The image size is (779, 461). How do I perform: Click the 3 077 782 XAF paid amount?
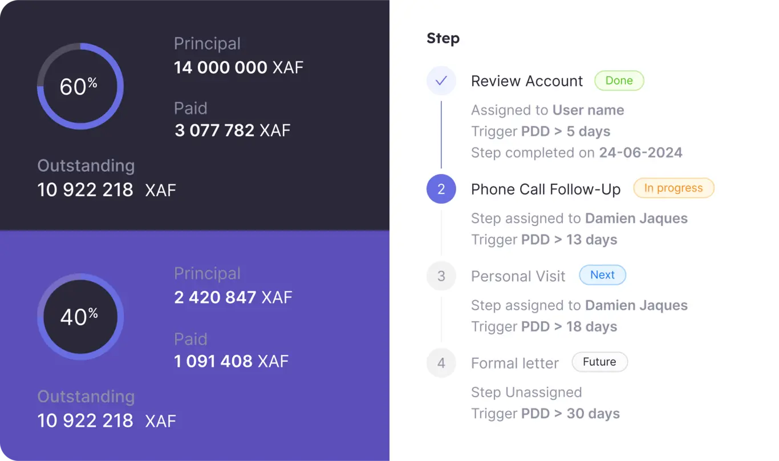(x=232, y=130)
